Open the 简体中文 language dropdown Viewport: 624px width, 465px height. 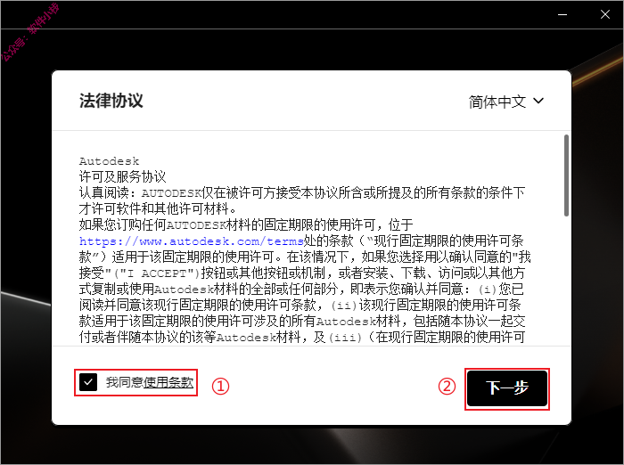pos(505,102)
